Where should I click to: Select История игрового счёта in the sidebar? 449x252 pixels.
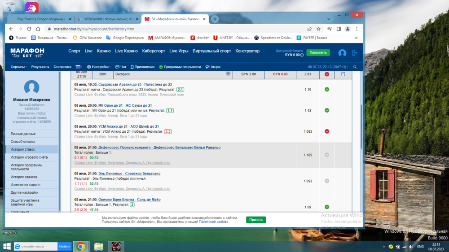click(29, 157)
